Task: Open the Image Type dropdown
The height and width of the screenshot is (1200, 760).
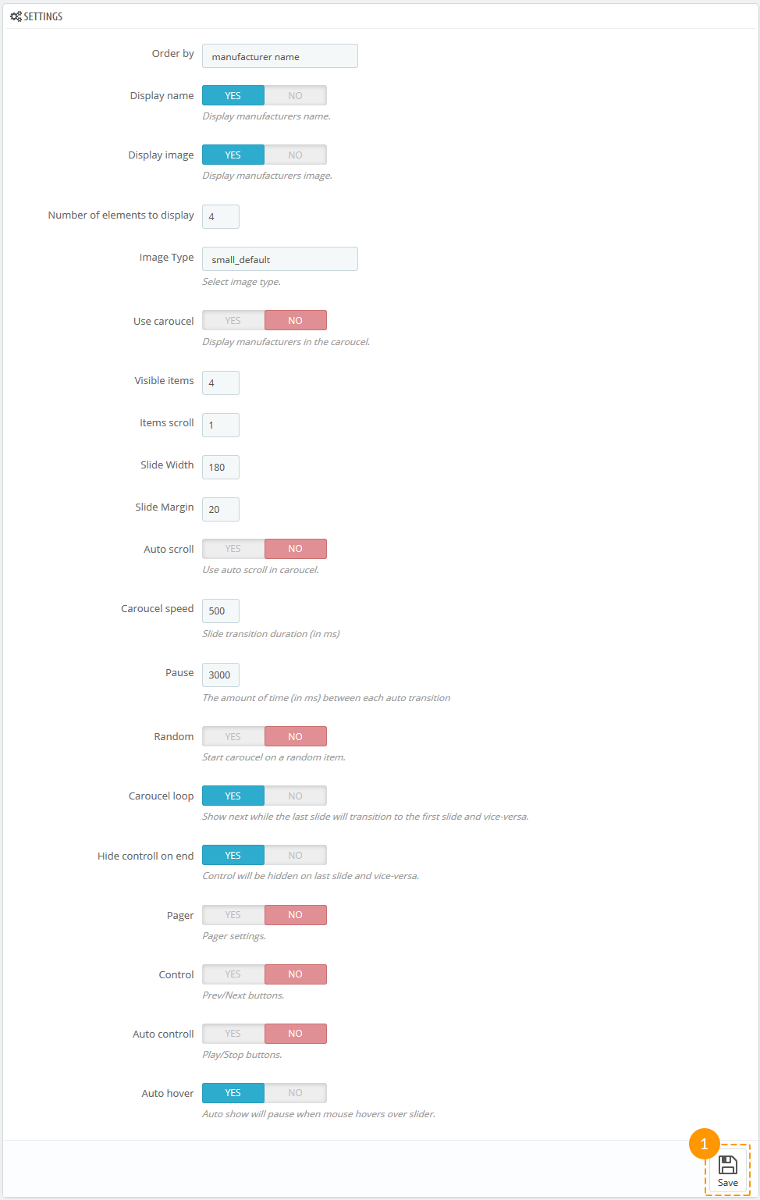Action: (280, 259)
